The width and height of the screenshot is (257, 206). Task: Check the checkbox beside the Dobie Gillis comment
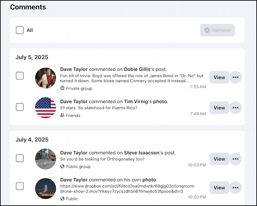pos(20,75)
